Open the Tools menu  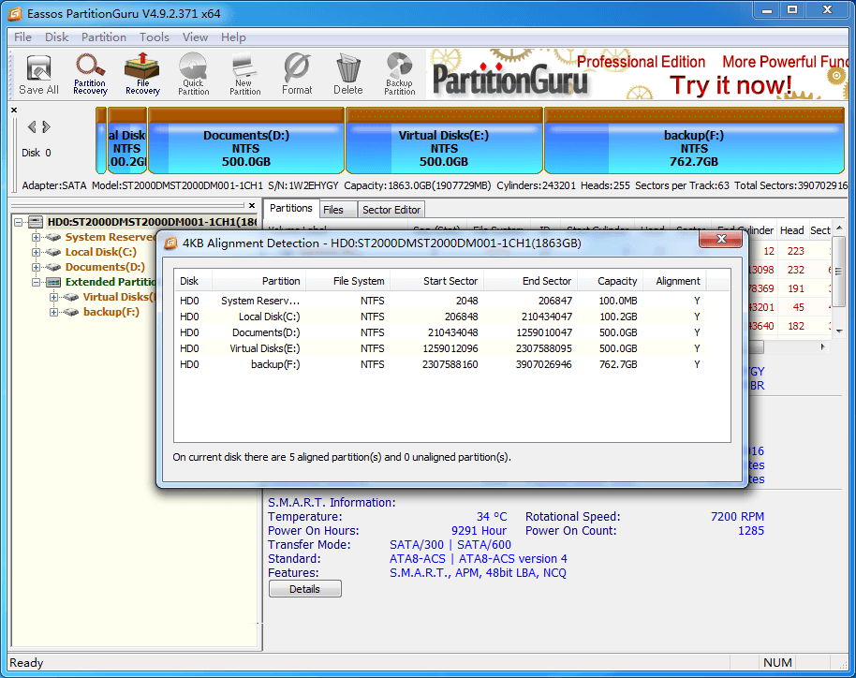(x=155, y=37)
